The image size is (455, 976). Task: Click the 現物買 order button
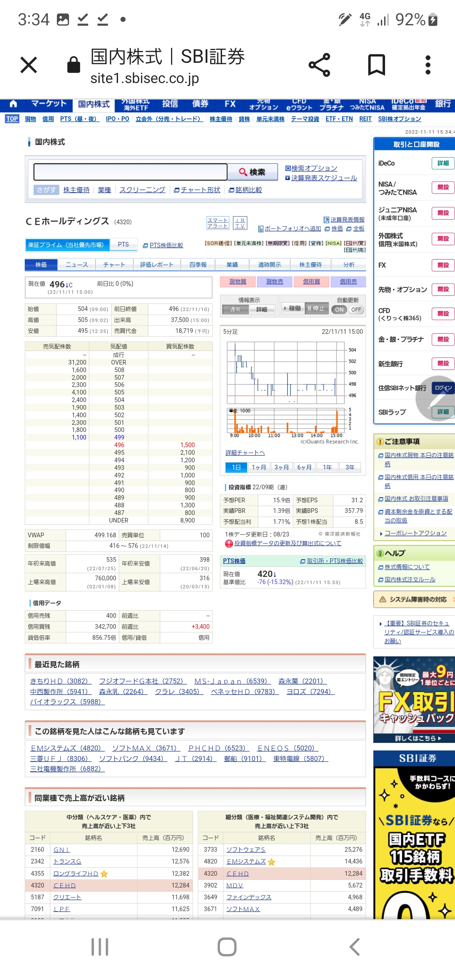238,282
